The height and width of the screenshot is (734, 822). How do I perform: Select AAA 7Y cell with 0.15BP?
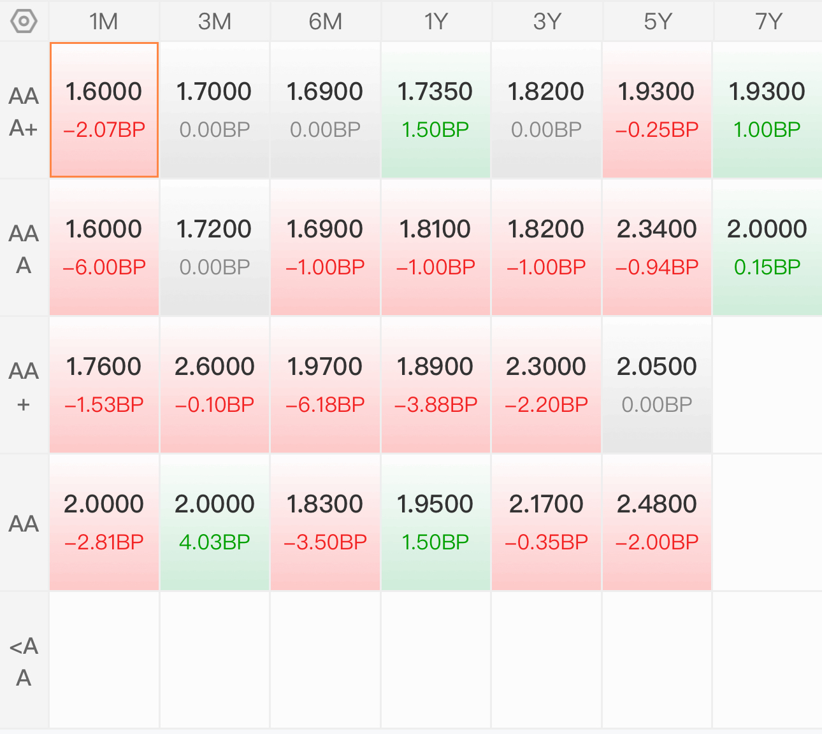pos(768,248)
